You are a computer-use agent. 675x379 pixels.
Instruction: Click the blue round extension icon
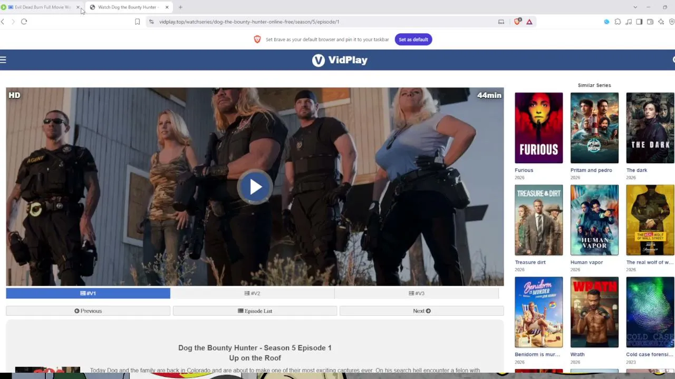[606, 22]
